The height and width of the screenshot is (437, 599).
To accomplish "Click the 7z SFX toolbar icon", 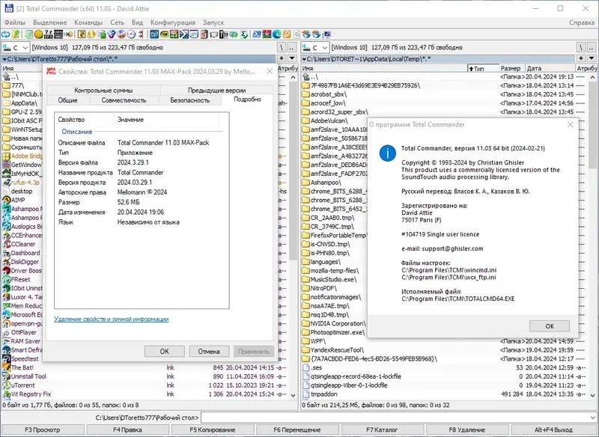I will pyautogui.click(x=48, y=34).
